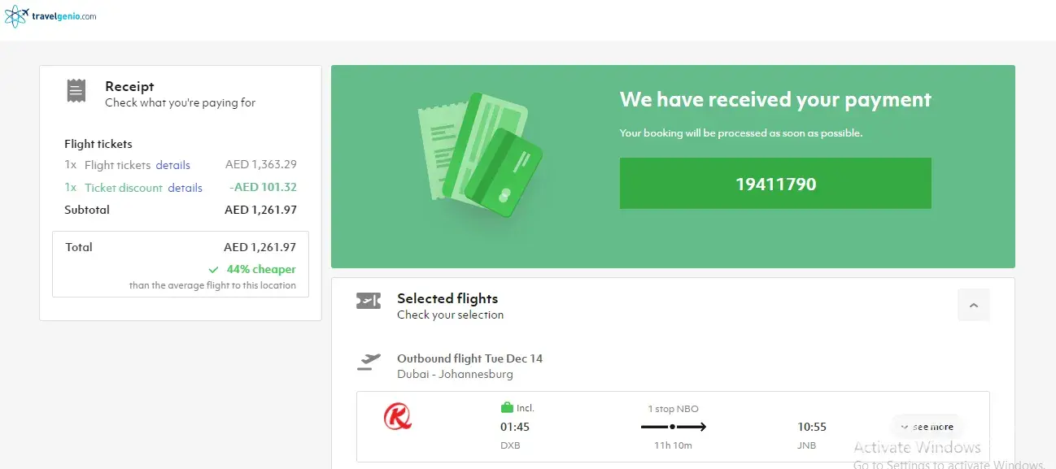Image resolution: width=1056 pixels, height=469 pixels.
Task: Click the 10:55 JNB arrival time
Action: point(812,427)
